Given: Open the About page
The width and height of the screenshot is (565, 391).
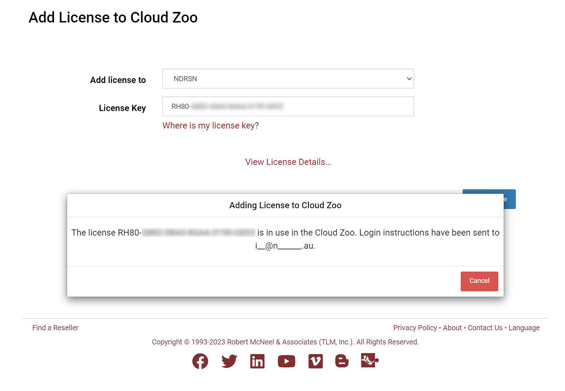Looking at the screenshot, I should click(452, 328).
